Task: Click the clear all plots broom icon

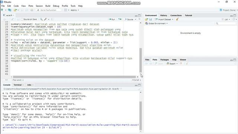Action: 187,64
